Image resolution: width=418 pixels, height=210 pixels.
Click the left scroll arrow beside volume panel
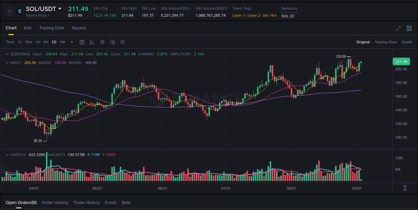coord(3,172)
